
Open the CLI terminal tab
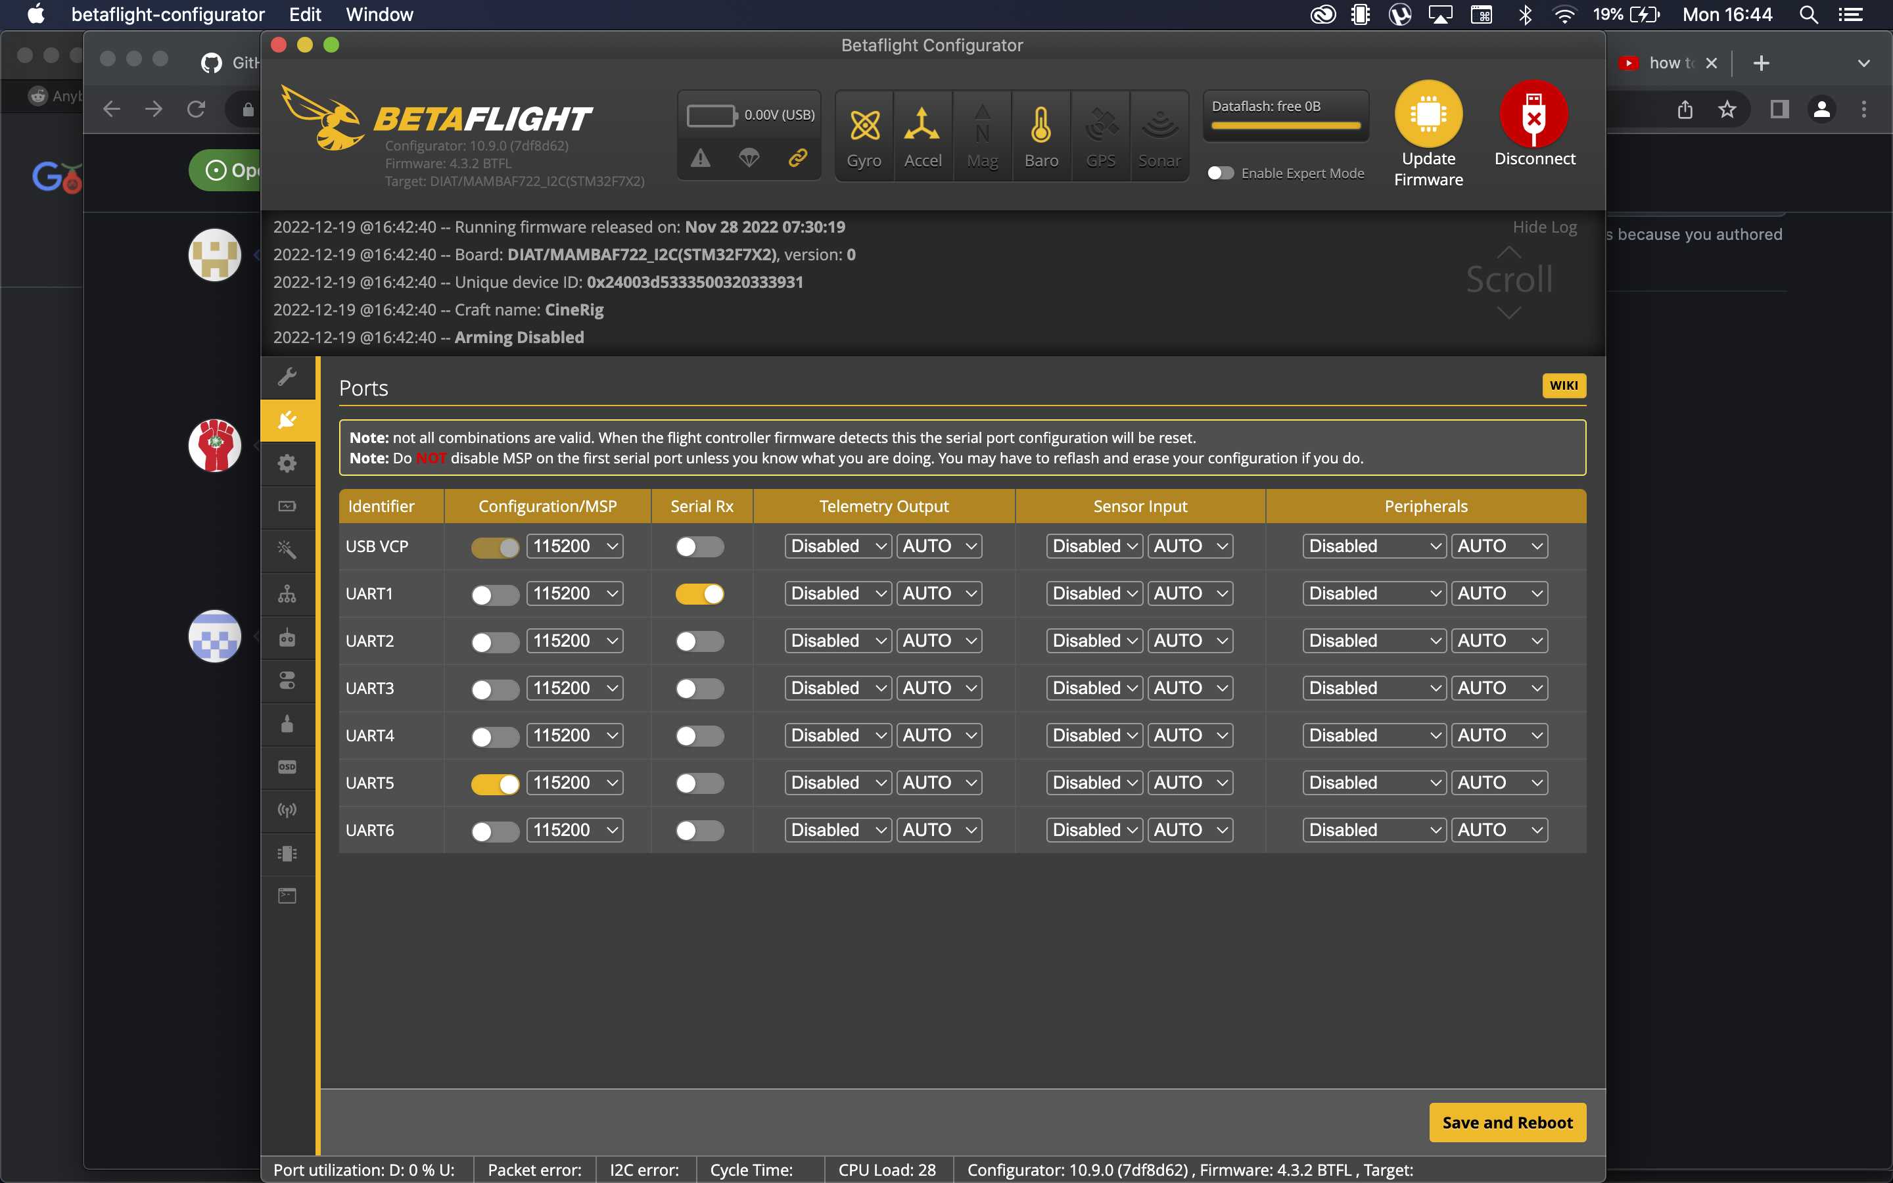288,896
